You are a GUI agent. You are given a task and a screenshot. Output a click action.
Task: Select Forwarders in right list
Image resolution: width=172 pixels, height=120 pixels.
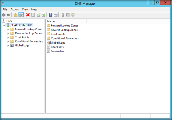pos(57,51)
